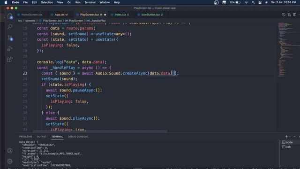Open the Code application menu

(x=15, y=2)
